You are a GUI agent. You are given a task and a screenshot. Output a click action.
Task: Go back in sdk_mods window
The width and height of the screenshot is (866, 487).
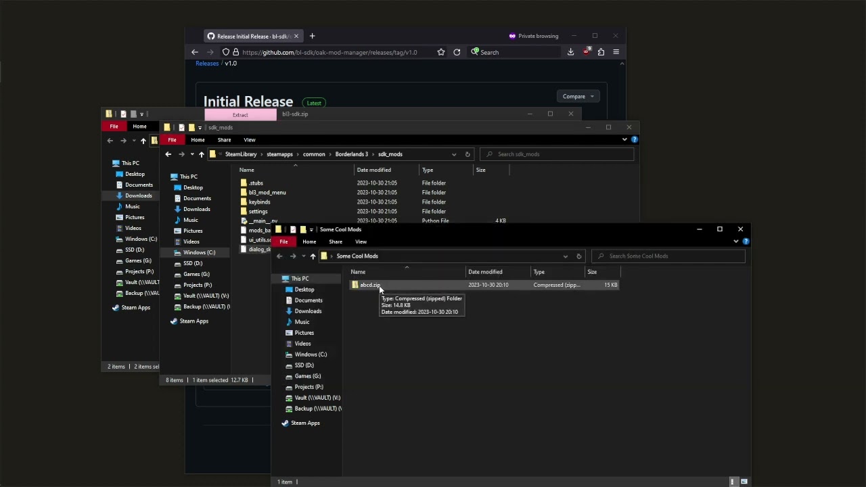[x=168, y=154]
